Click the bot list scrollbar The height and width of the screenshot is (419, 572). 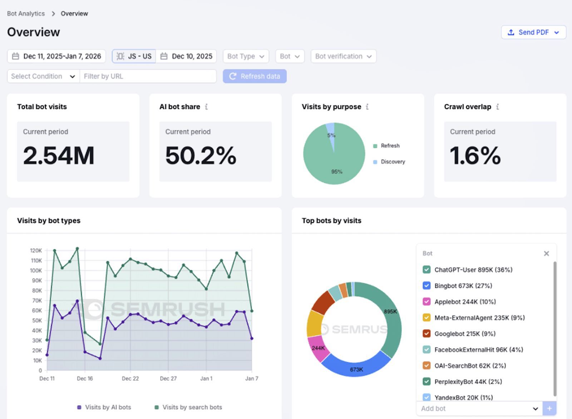pyautogui.click(x=555, y=329)
